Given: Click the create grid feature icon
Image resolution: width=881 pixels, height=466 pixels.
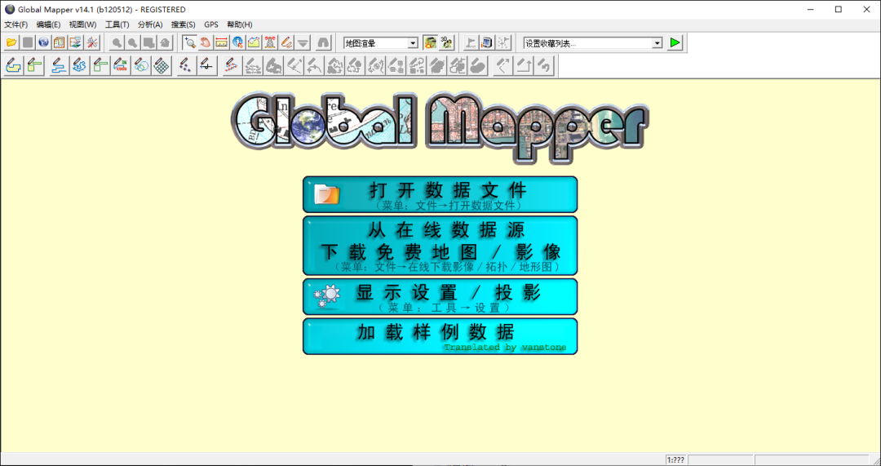Looking at the screenshot, I should (162, 66).
